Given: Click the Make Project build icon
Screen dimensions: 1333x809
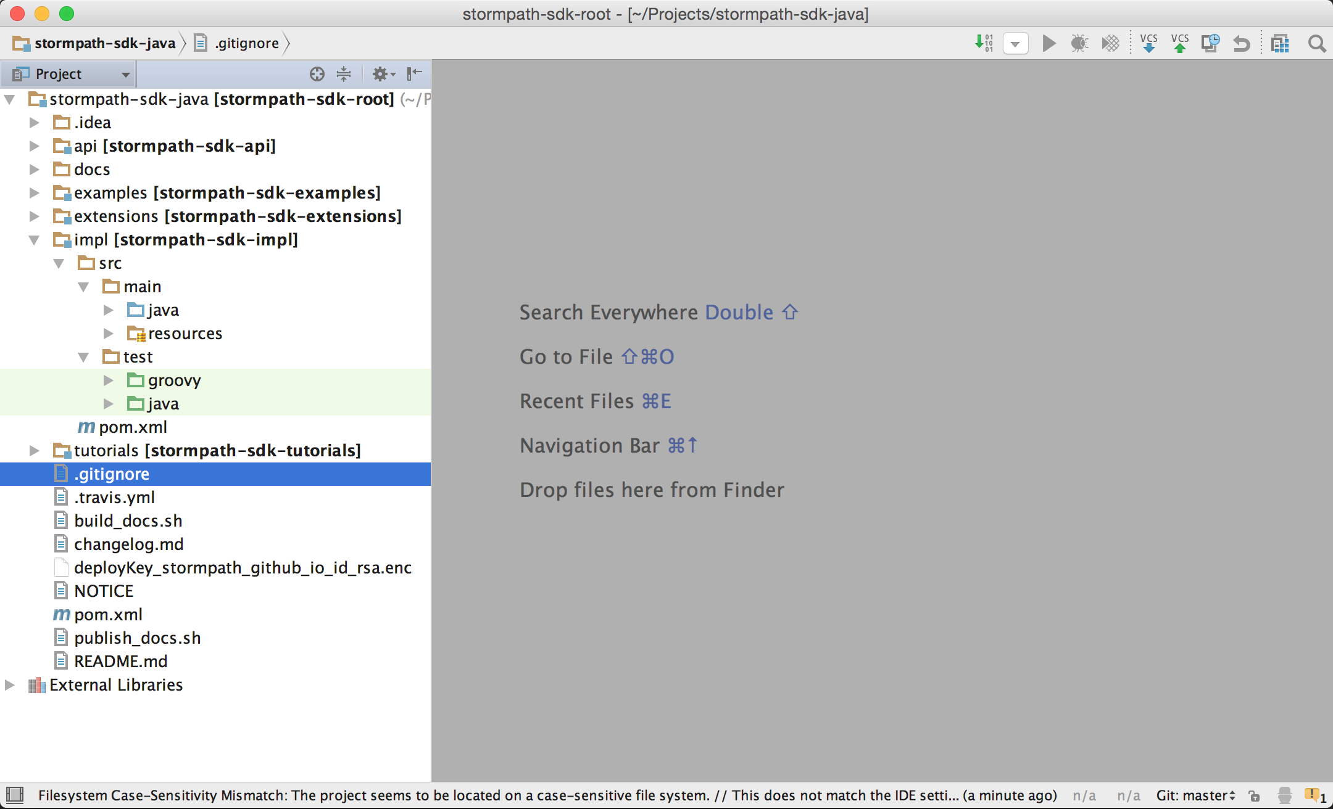Looking at the screenshot, I should click(x=984, y=43).
